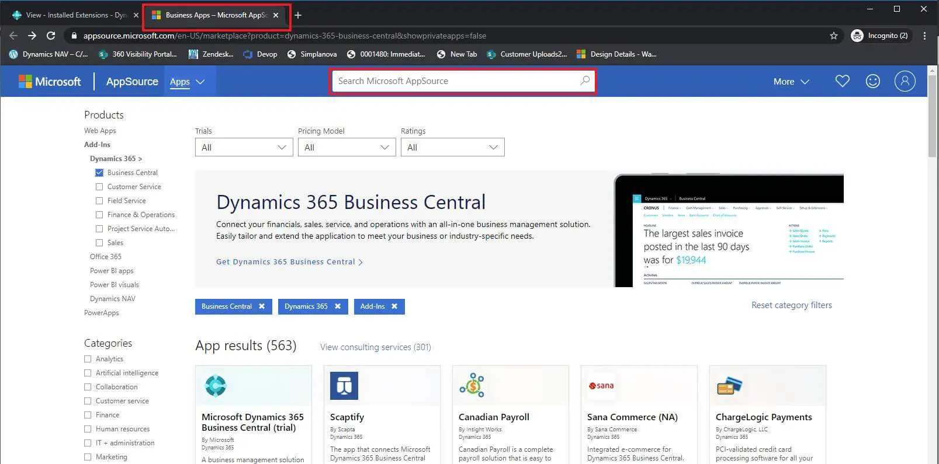Select the Web Apps product filter
The image size is (939, 464).
100,131
